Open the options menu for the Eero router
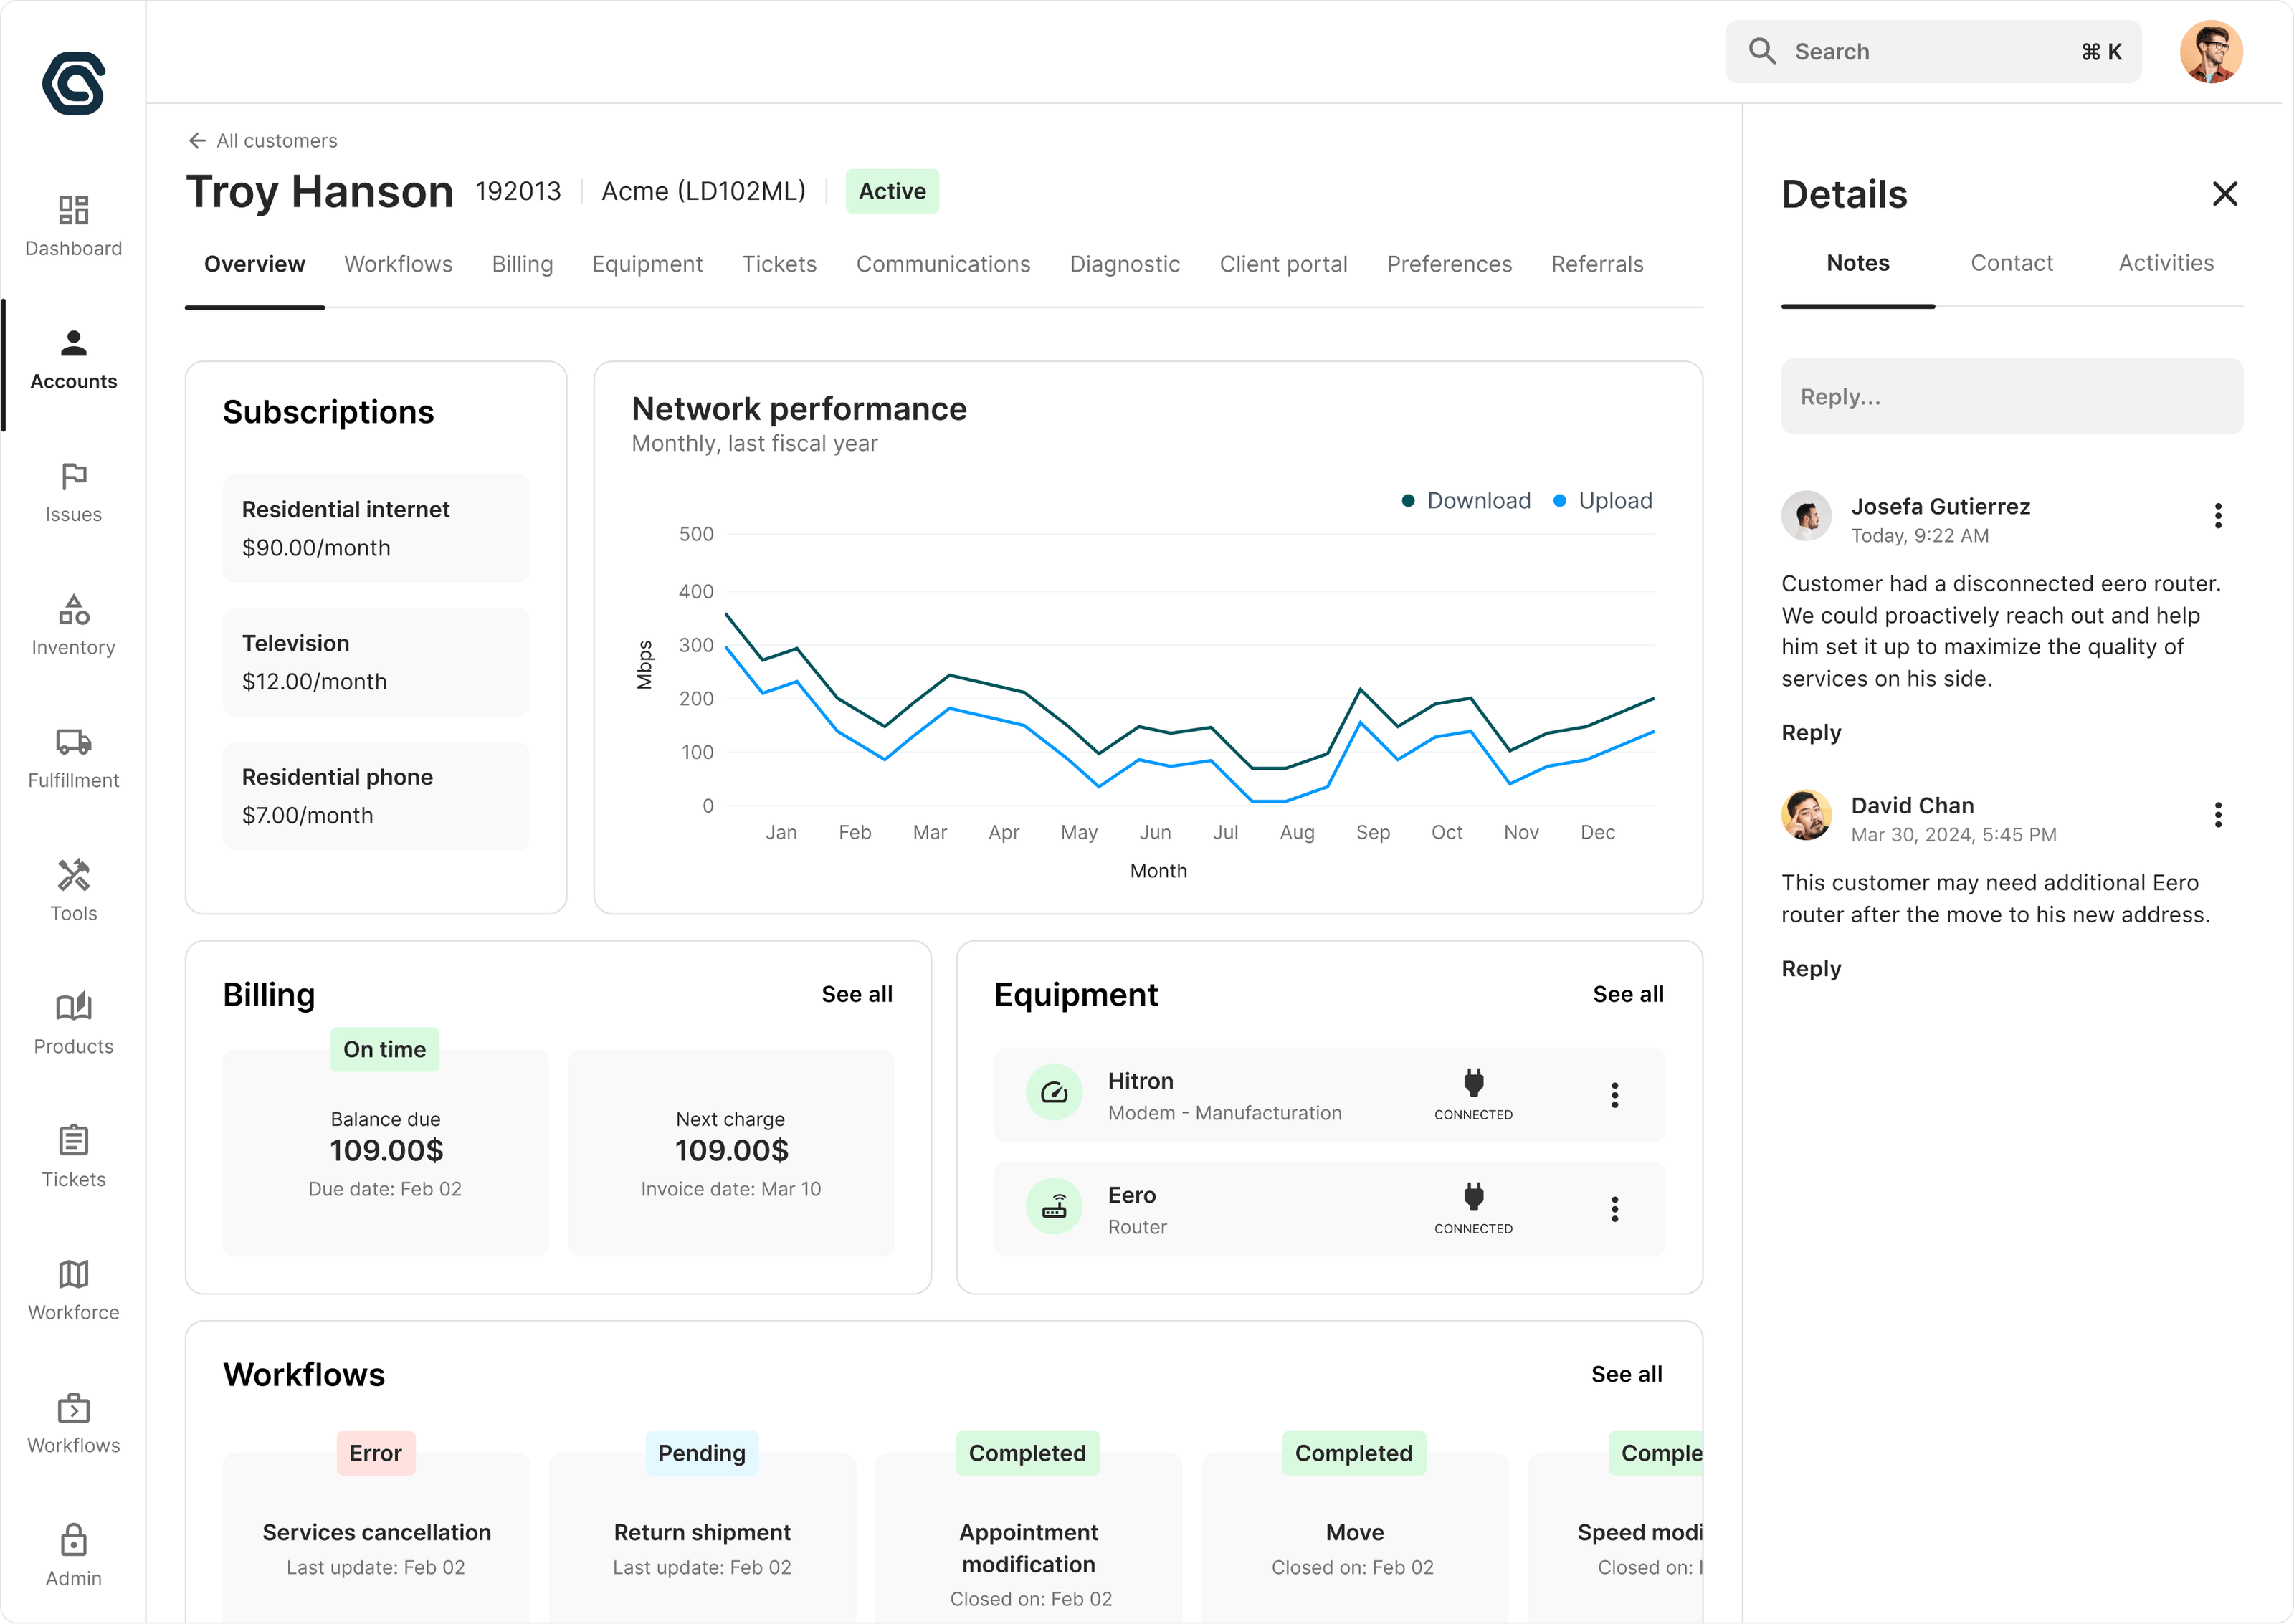This screenshot has height=1624, width=2294. (1614, 1210)
